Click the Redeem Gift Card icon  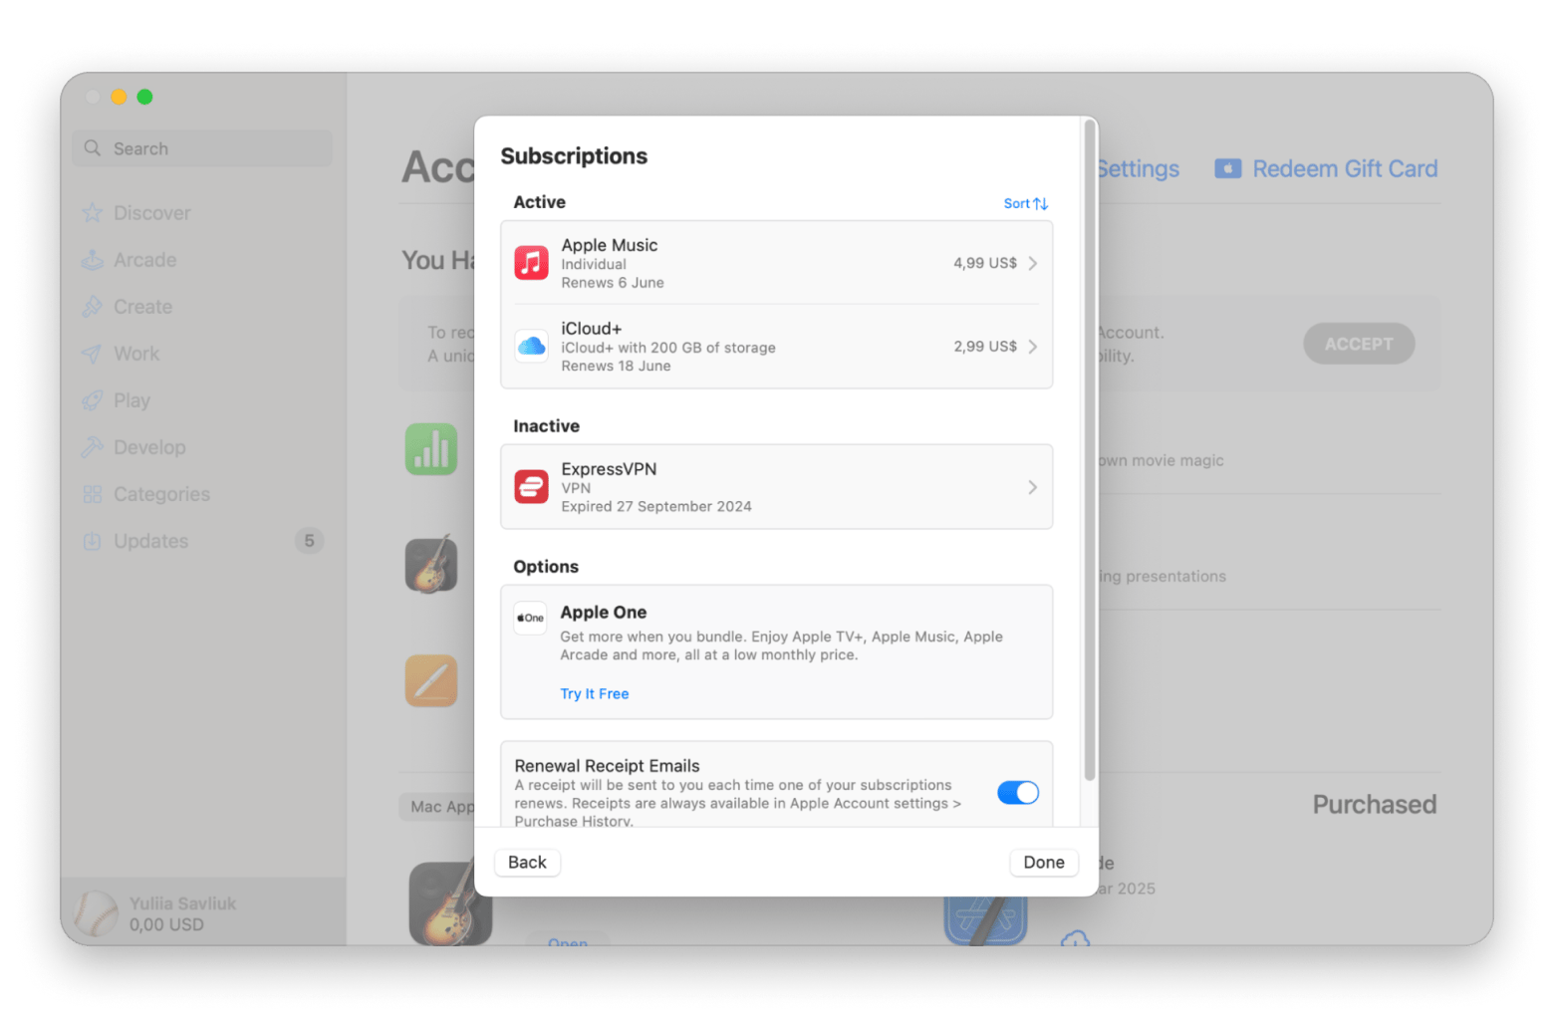click(1227, 169)
